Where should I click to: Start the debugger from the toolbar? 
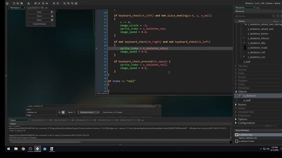click(35, 4)
